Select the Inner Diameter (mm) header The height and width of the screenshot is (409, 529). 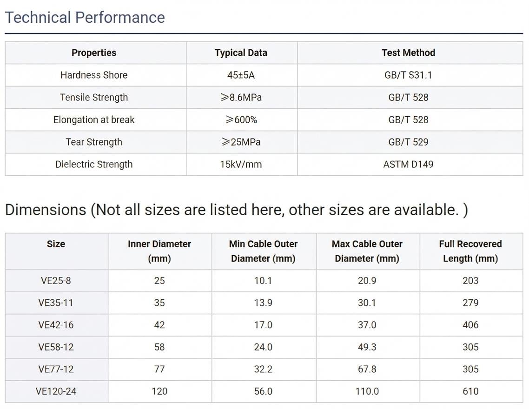[159, 251]
